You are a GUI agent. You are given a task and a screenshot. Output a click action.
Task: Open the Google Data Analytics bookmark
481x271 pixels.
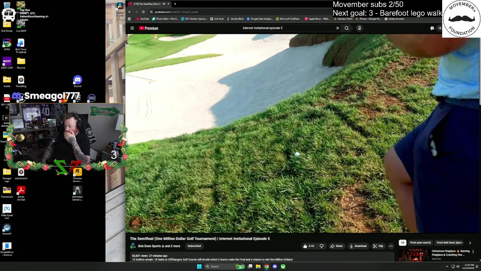pos(260,19)
